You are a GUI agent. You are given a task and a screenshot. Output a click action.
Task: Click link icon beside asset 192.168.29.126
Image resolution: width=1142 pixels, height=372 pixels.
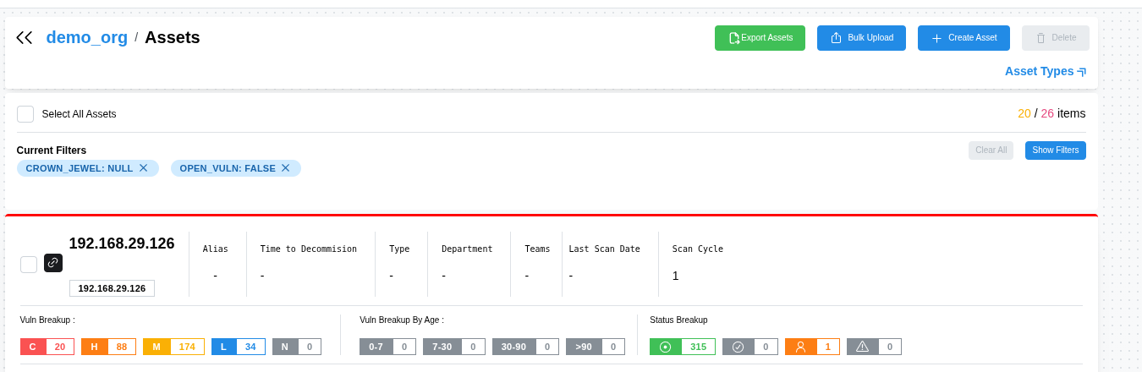pyautogui.click(x=53, y=263)
